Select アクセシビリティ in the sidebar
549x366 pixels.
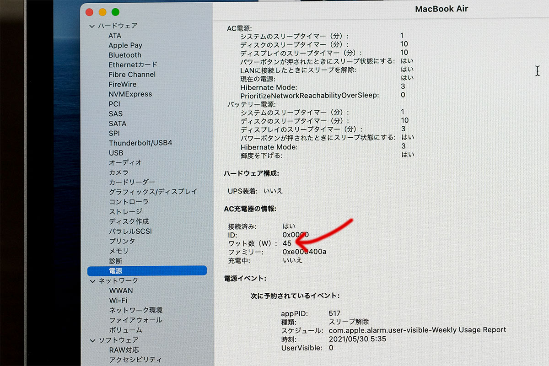[x=135, y=360]
